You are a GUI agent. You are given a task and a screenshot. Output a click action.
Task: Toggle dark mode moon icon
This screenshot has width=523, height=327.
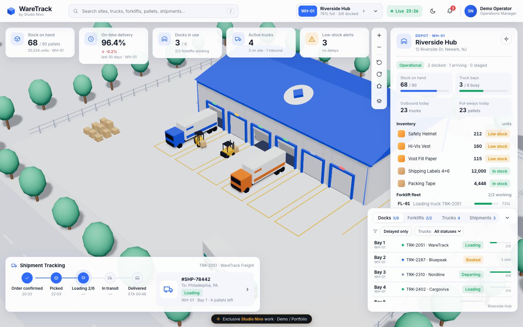coord(433,11)
